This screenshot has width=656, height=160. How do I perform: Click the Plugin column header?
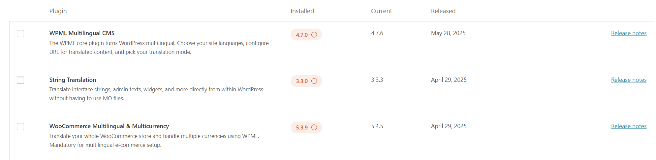coord(58,11)
